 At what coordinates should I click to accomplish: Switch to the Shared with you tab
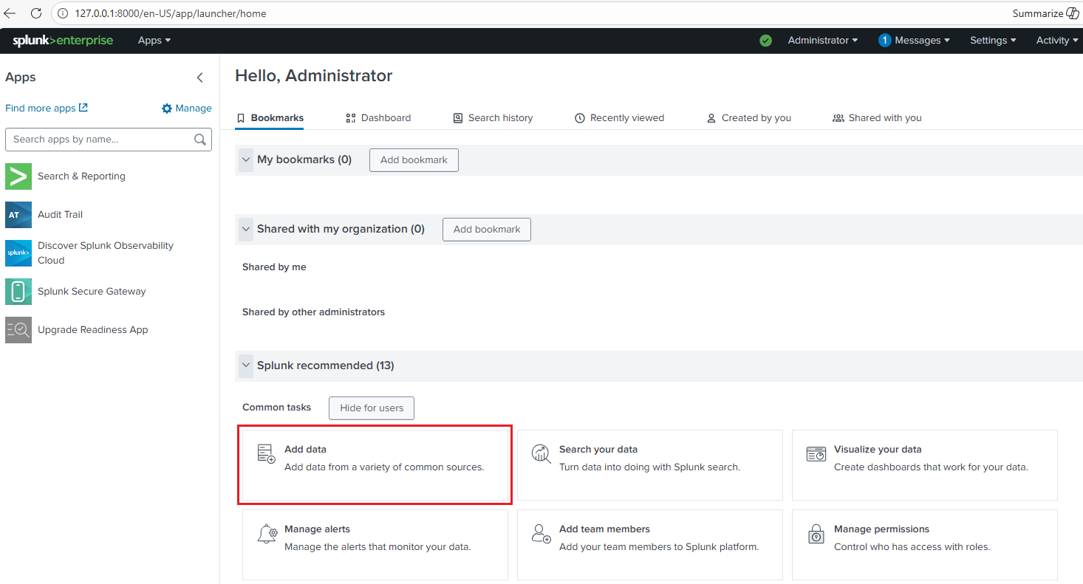pyautogui.click(x=877, y=118)
